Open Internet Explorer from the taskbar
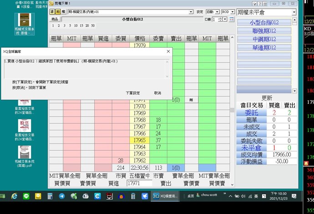This screenshot has width=314, height=214. pyautogui.click(x=14, y=196)
